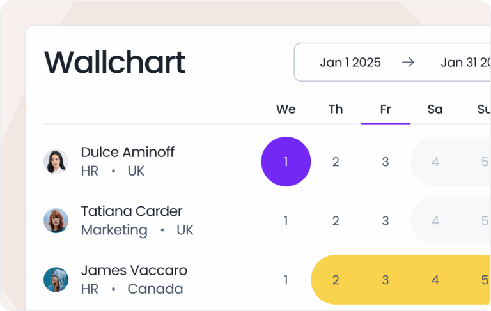Click the Sa weekend column header
The height and width of the screenshot is (311, 491).
tap(435, 109)
